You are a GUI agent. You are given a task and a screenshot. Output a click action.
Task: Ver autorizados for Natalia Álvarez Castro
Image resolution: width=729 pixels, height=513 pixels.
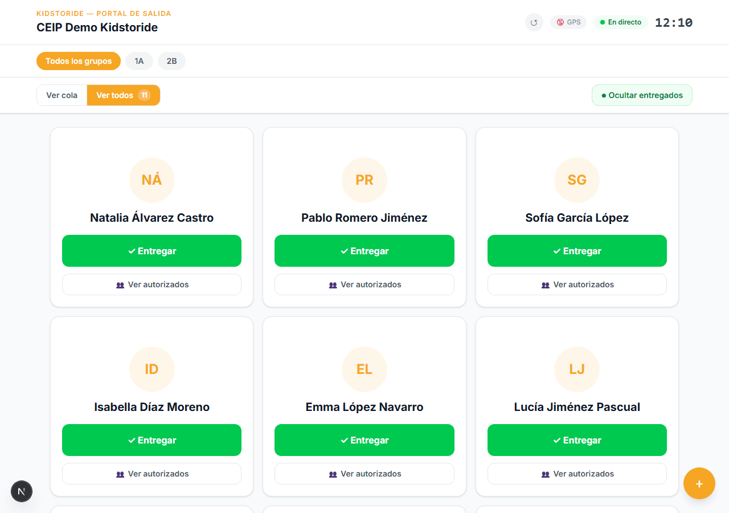pyautogui.click(x=151, y=284)
